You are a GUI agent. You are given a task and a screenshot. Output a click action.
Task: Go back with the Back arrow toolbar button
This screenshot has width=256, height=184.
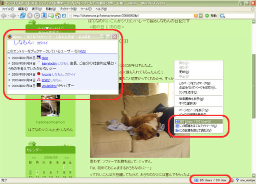click(3, 16)
